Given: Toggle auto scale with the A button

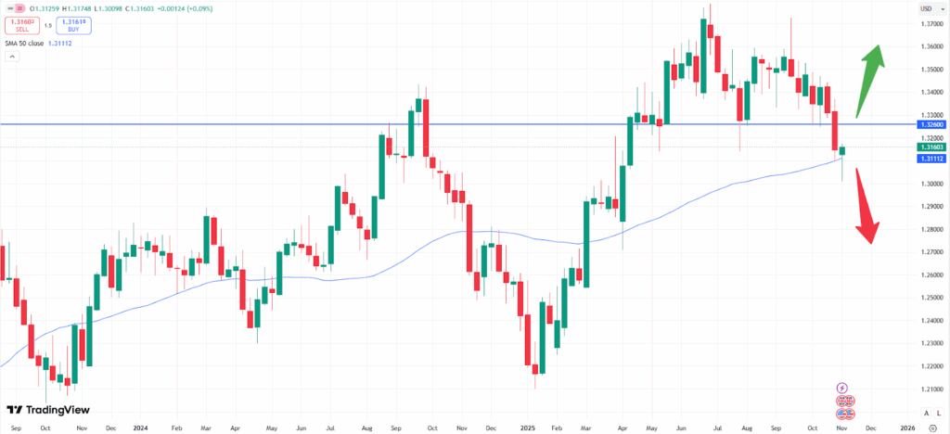Looking at the screenshot, I should (x=925, y=413).
